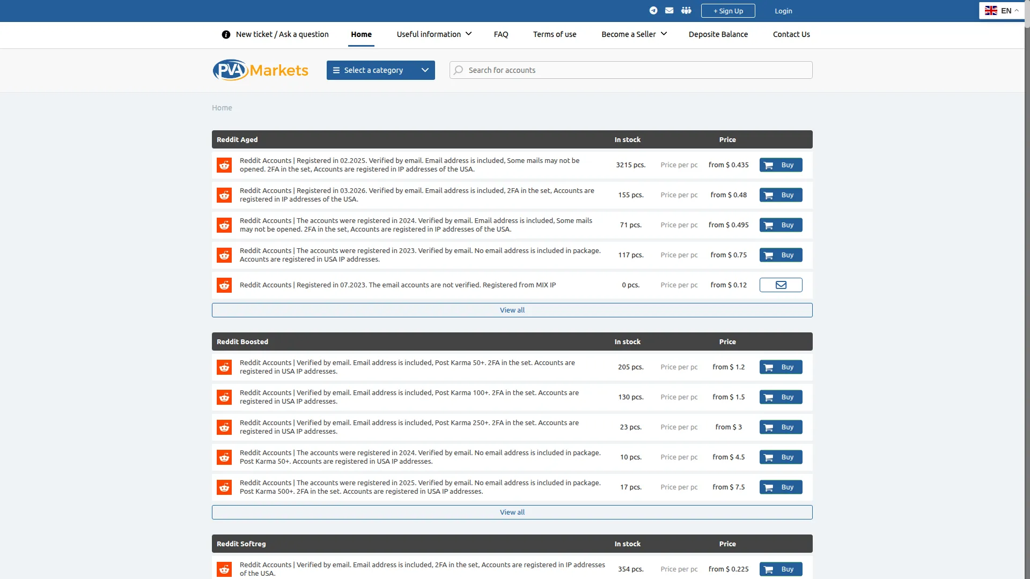Click the Home breadcrumb link
This screenshot has width=1030, height=579.
(222, 108)
